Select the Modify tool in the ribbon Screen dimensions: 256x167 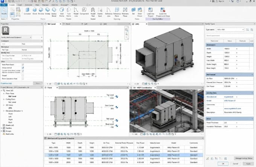tap(4, 12)
